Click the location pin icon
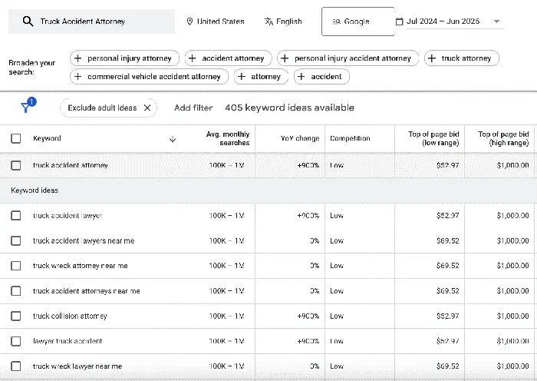537x381 pixels. 190,22
